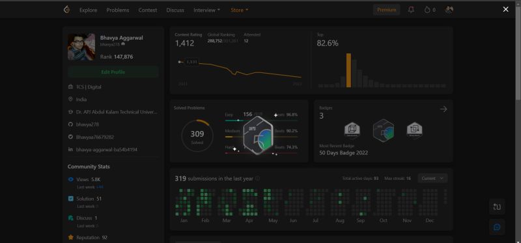Screen dimensions: 521x243
Task: Open the user avatar menu
Action: tap(449, 10)
